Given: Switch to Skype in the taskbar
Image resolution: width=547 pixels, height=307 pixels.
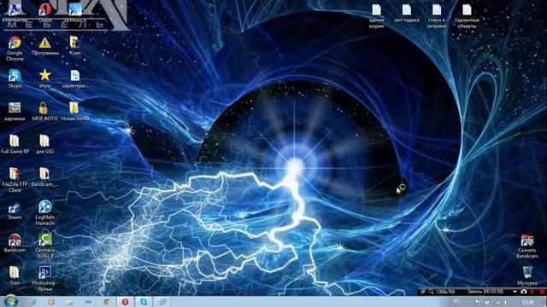Looking at the screenshot, I should click(144, 302).
